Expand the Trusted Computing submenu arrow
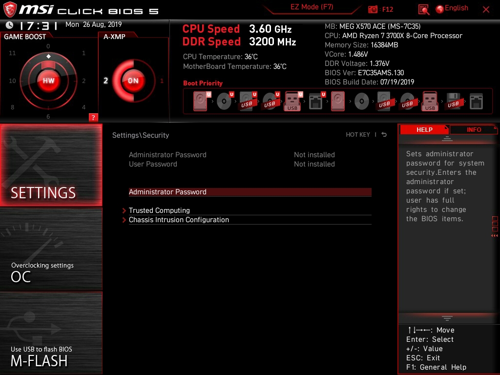The width and height of the screenshot is (500, 375). [x=125, y=210]
